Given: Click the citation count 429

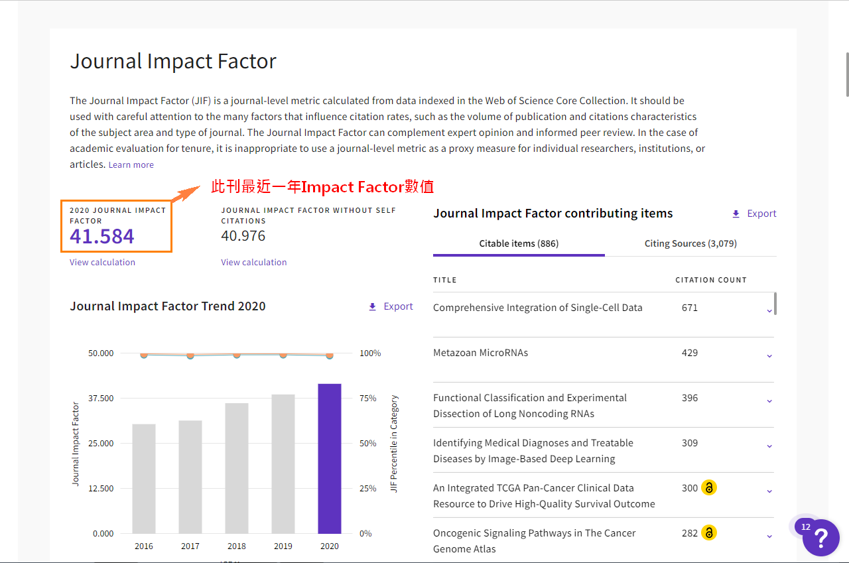Looking at the screenshot, I should [690, 353].
